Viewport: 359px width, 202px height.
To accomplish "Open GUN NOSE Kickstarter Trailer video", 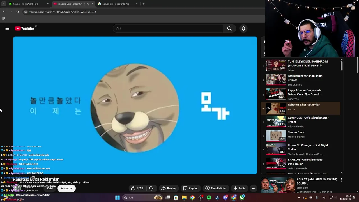I will [301, 122].
